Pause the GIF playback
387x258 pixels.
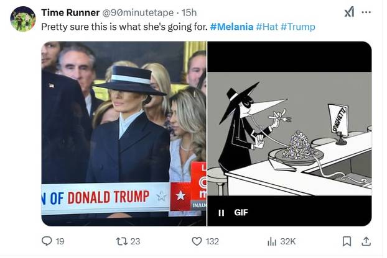tap(221, 213)
